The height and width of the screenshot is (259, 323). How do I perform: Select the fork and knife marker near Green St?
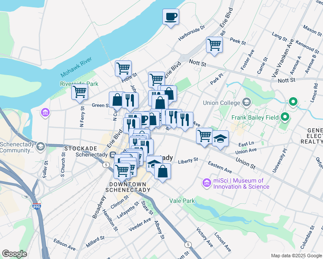[130, 101]
